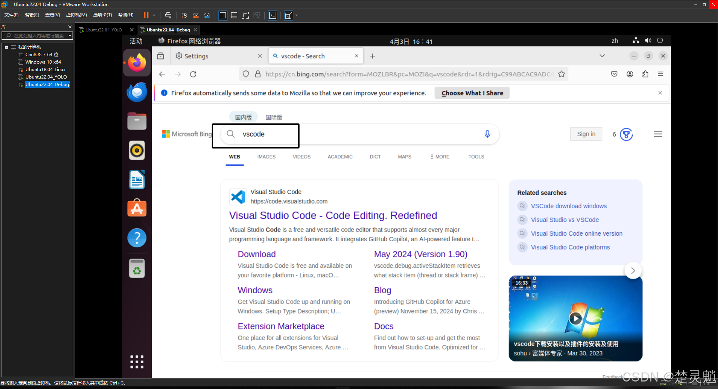Viewport: 718px width, 389px height.
Task: Play the vscode installation video thumbnail
Action: point(576,318)
